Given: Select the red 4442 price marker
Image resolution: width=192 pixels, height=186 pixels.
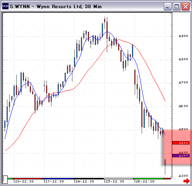Looking at the screenshot, I should coord(181,143).
